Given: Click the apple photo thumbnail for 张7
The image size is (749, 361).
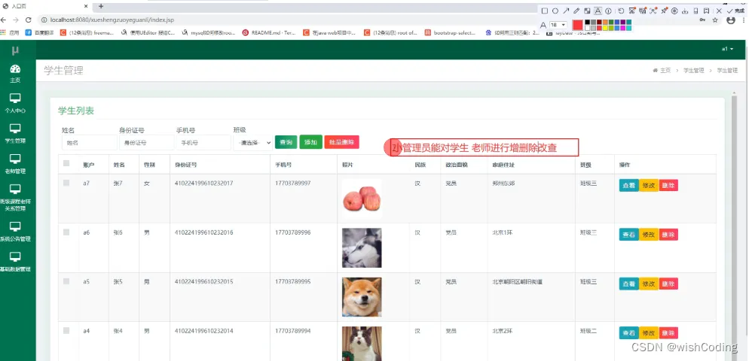Looking at the screenshot, I should pos(362,199).
